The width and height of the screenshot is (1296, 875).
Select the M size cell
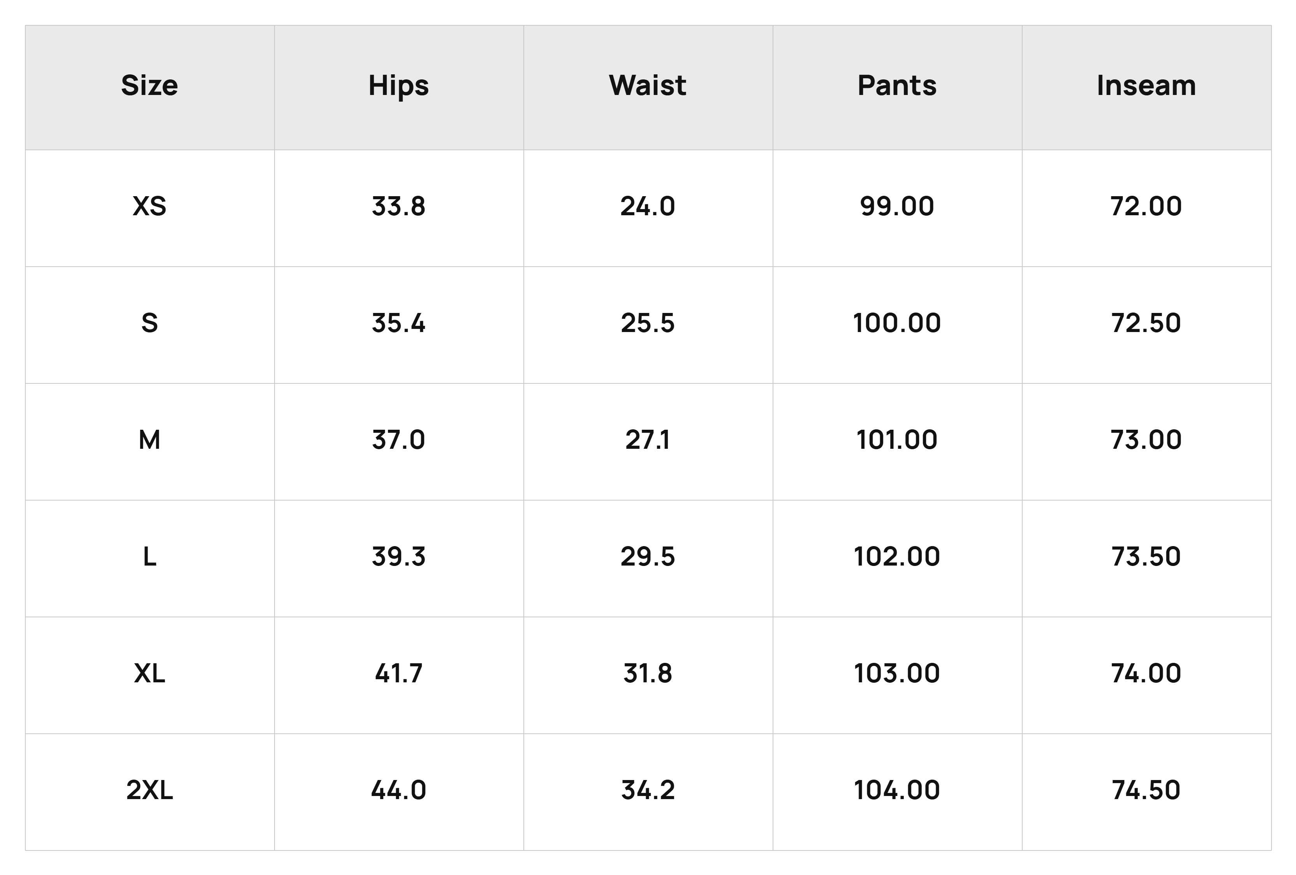pyautogui.click(x=150, y=440)
